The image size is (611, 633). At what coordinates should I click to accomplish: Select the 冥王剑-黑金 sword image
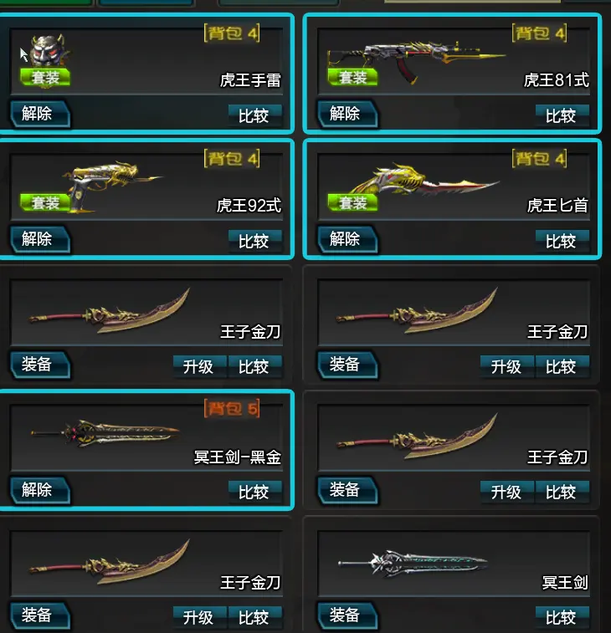click(x=105, y=434)
